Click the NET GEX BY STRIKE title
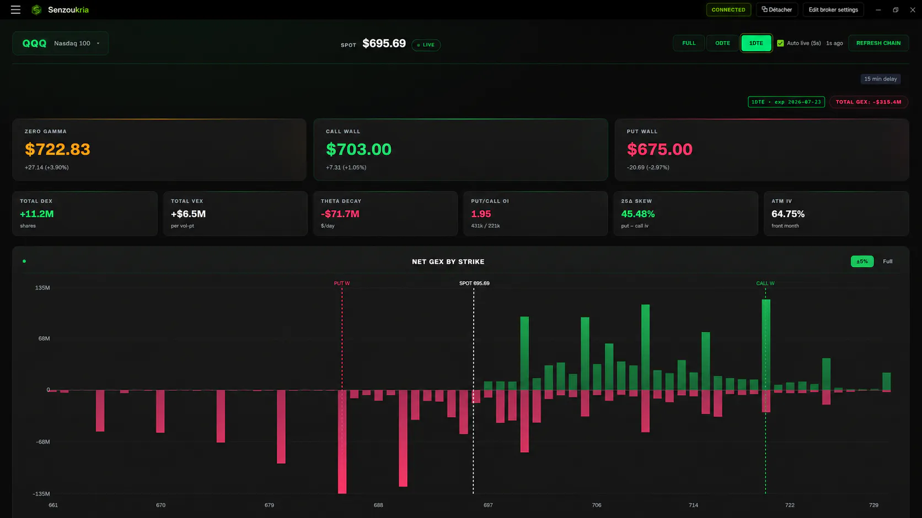The height and width of the screenshot is (518, 922). (448, 262)
